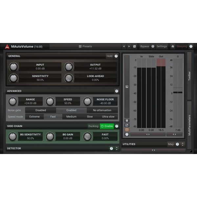This screenshot has height=197, width=197.
Task: Click the Map button in Utilities
Action: (x=171, y=144)
